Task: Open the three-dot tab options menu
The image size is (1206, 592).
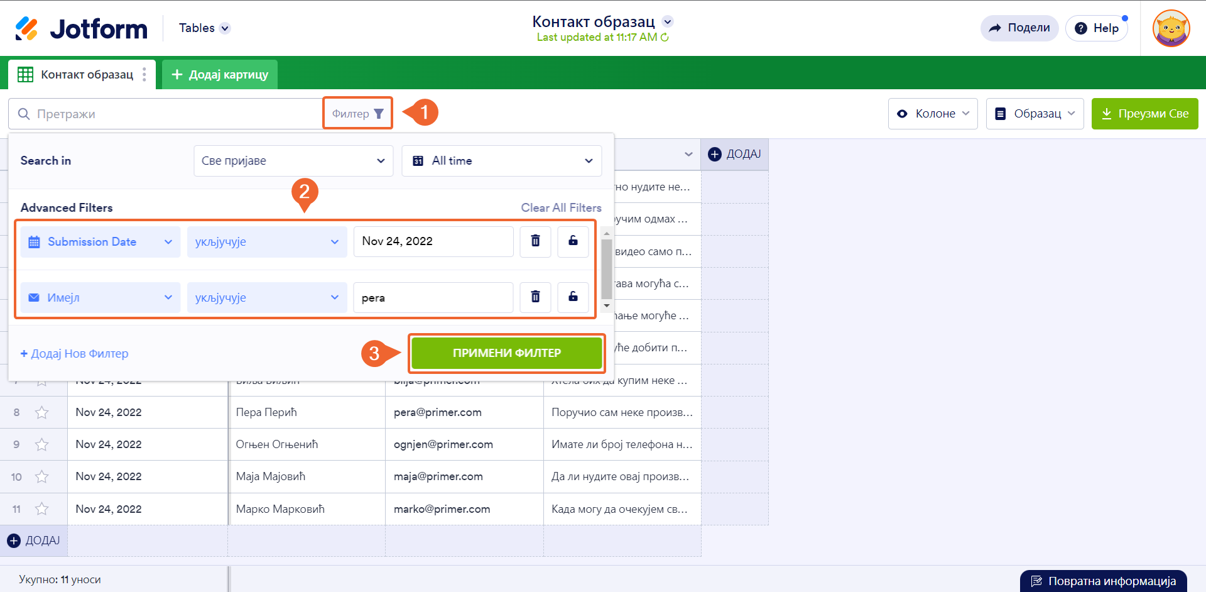Action: point(144,75)
